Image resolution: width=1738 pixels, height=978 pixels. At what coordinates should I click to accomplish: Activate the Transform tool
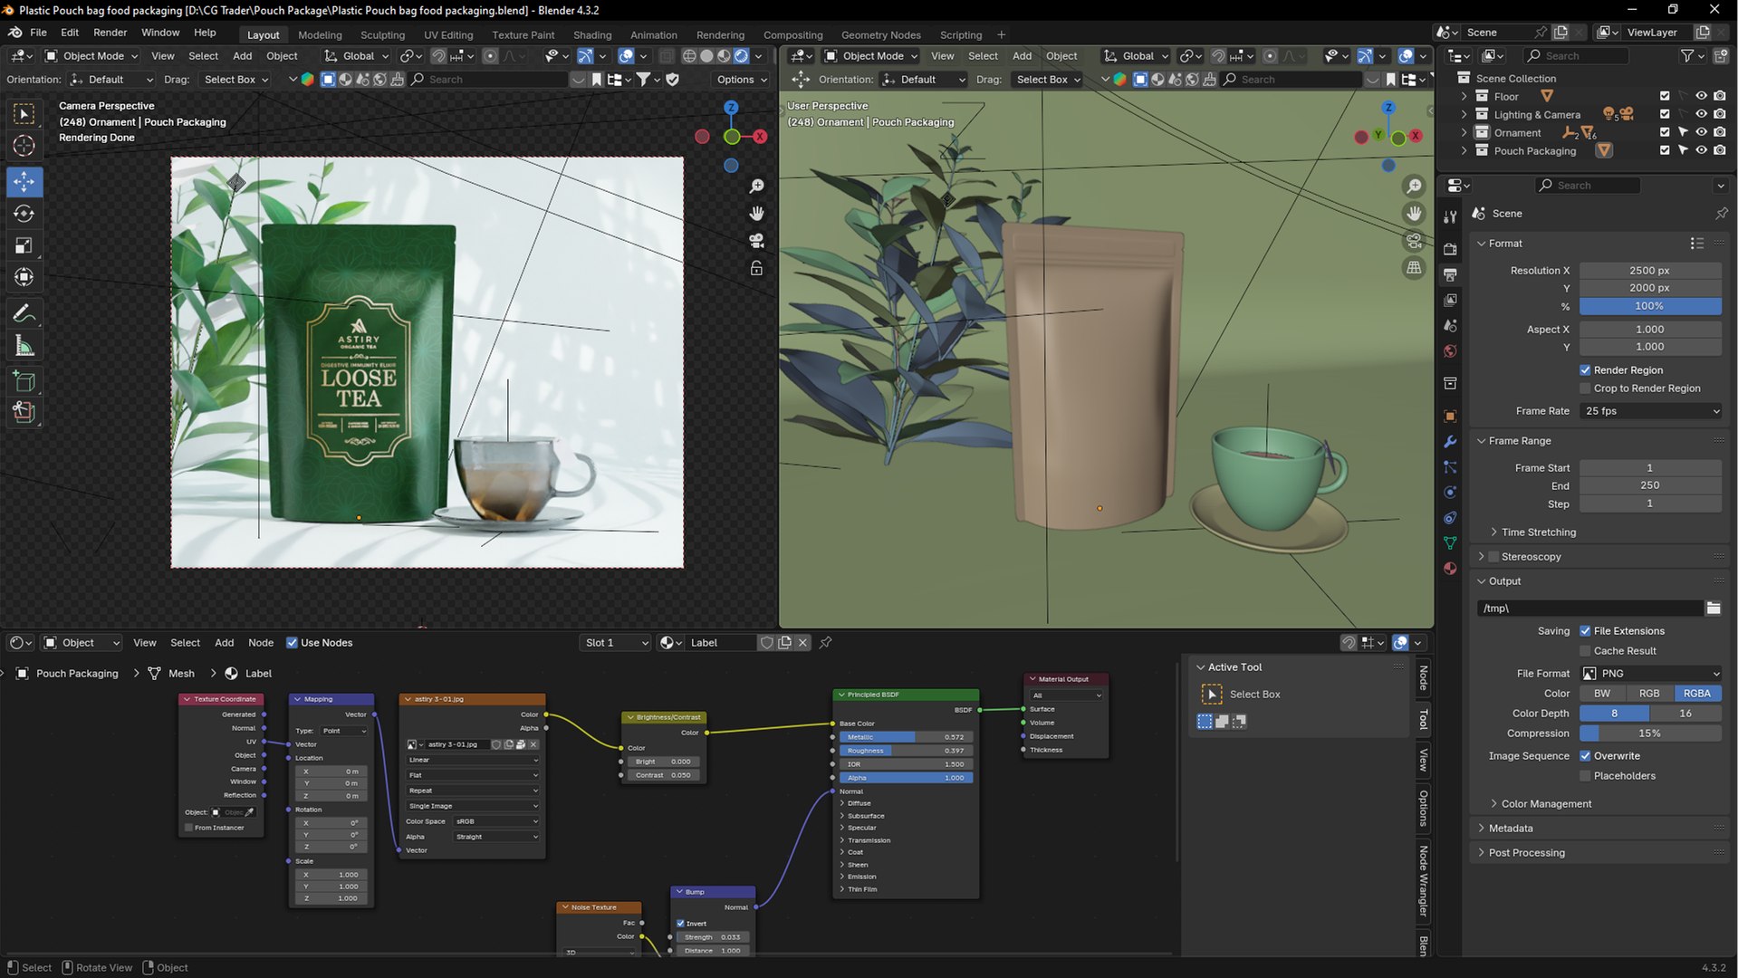24,277
